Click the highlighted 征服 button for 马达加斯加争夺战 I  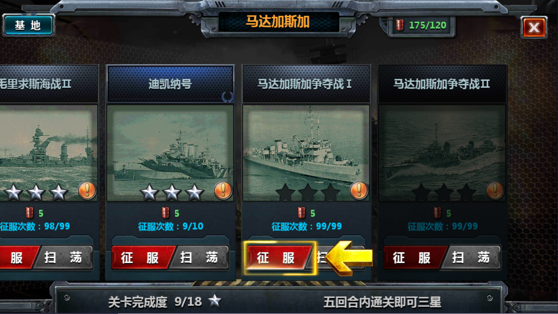point(279,258)
